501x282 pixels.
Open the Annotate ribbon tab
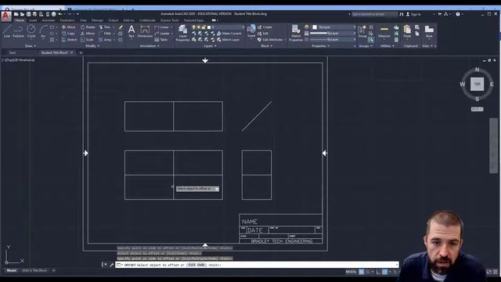click(49, 20)
